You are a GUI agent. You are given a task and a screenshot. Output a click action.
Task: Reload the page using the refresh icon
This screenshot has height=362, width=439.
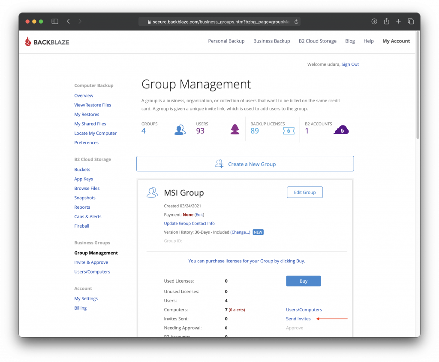click(296, 21)
